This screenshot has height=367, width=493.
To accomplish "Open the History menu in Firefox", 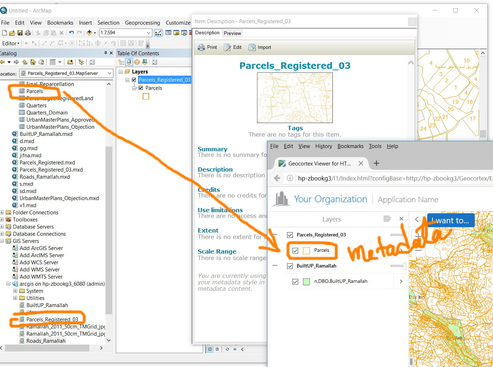I will tap(324, 146).
